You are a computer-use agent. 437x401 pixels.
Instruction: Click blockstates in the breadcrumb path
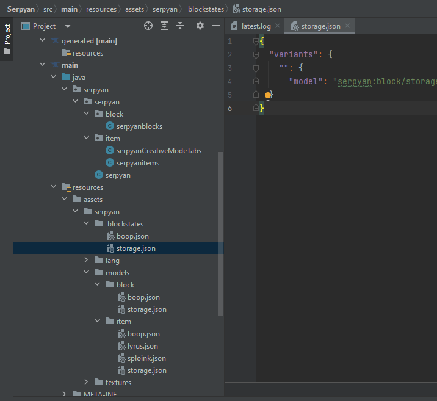click(x=206, y=9)
